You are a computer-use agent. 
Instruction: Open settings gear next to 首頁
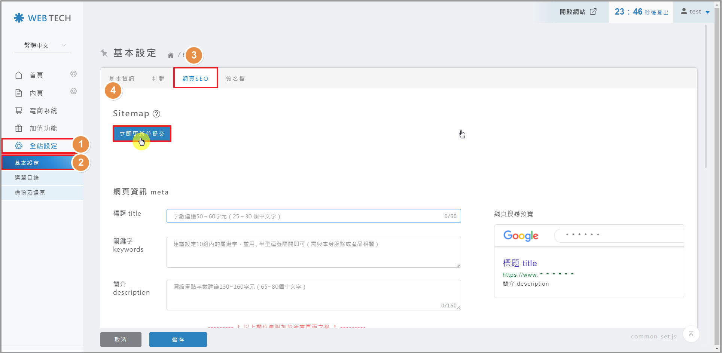point(74,74)
